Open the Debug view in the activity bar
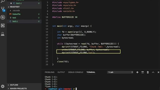 [x=3, y=17]
